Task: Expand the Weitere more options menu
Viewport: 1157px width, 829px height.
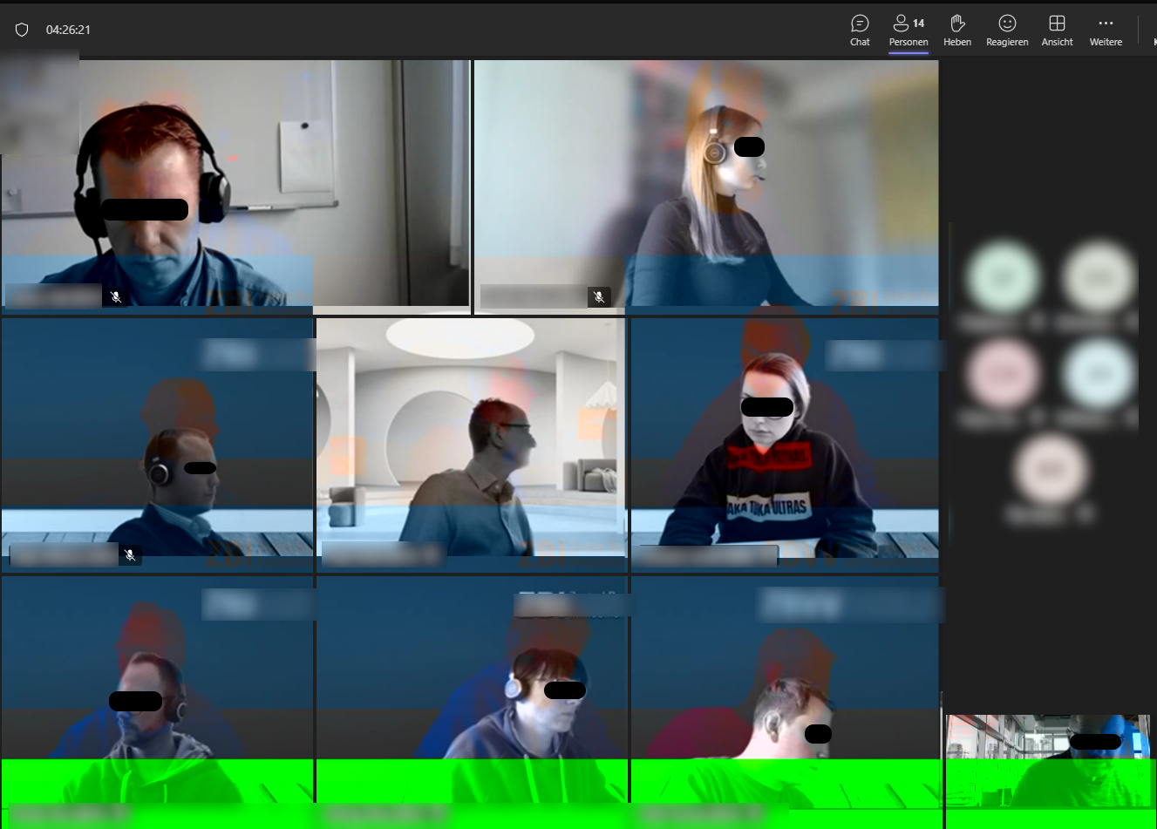Action: coord(1106,30)
